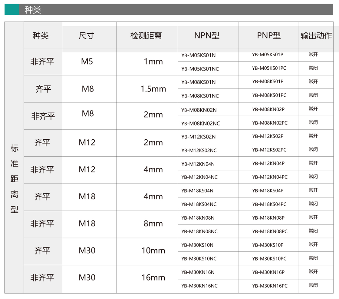Viewport: 339px width, 299px height.
Task: Select model YB-M12KS02N
Action: point(199,137)
